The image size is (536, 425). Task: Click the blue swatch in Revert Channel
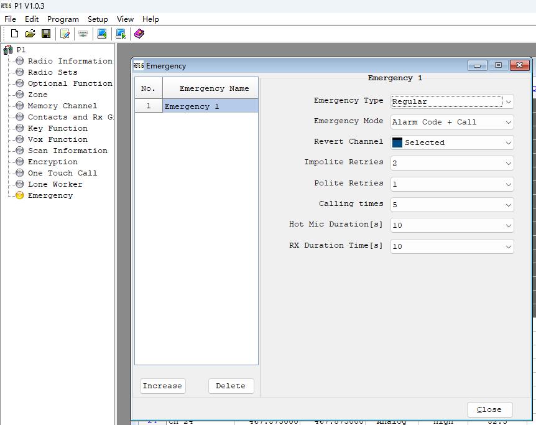point(397,142)
